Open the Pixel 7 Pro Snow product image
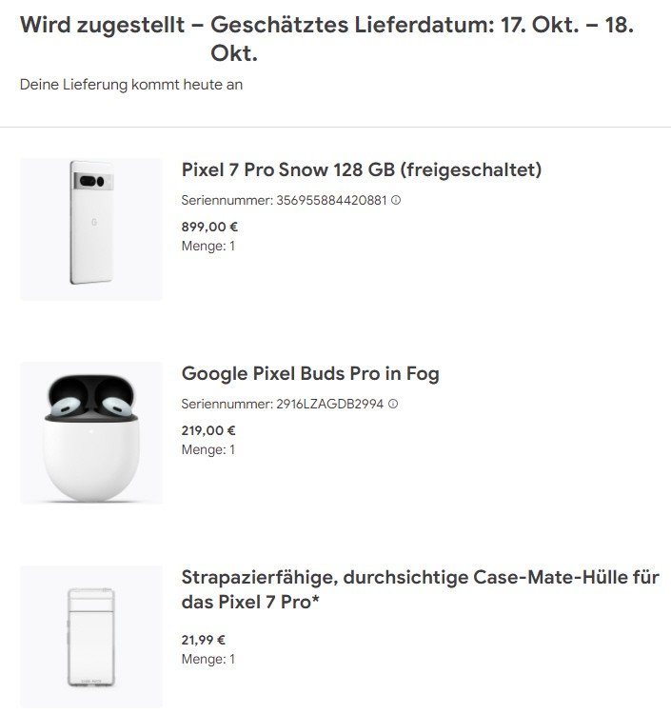The image size is (671, 714). (x=91, y=229)
